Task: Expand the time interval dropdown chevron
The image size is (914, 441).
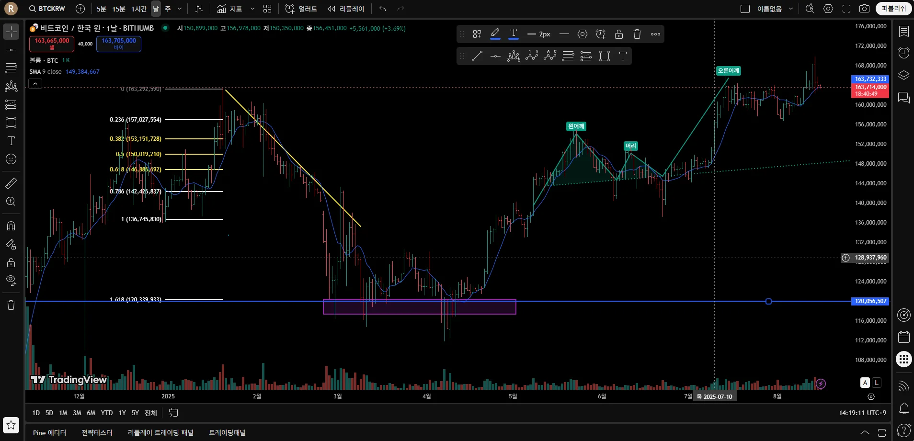Action: pos(180,9)
